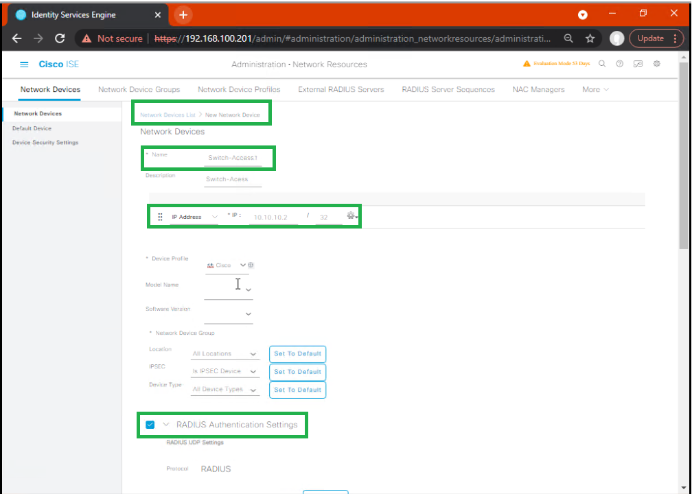Click the globe icon next to Device Profile
This screenshot has width=692, height=494.
[x=251, y=265]
